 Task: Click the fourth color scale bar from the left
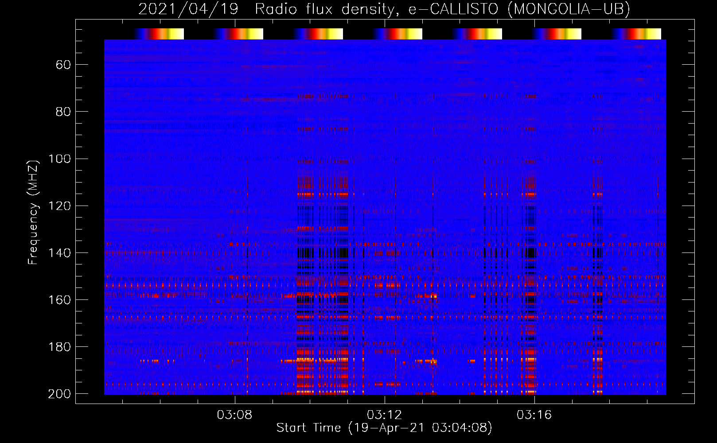(x=397, y=34)
